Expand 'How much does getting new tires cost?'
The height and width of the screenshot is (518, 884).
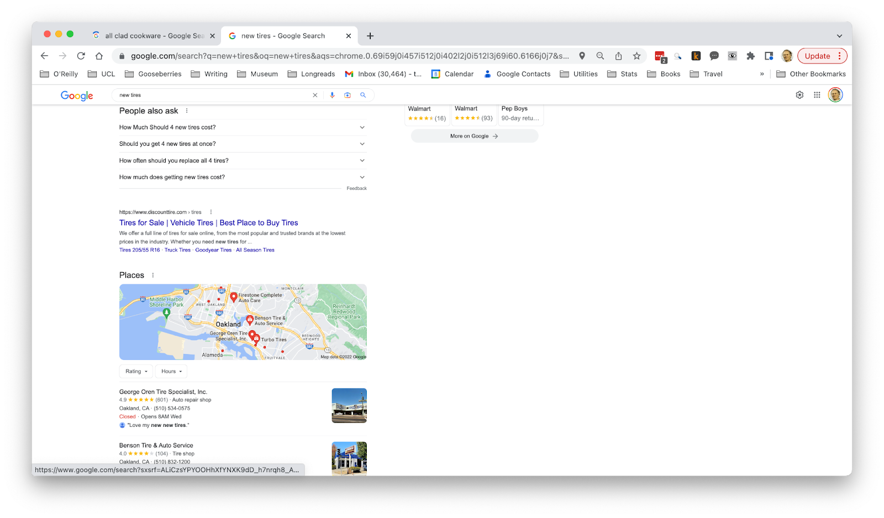tap(243, 177)
